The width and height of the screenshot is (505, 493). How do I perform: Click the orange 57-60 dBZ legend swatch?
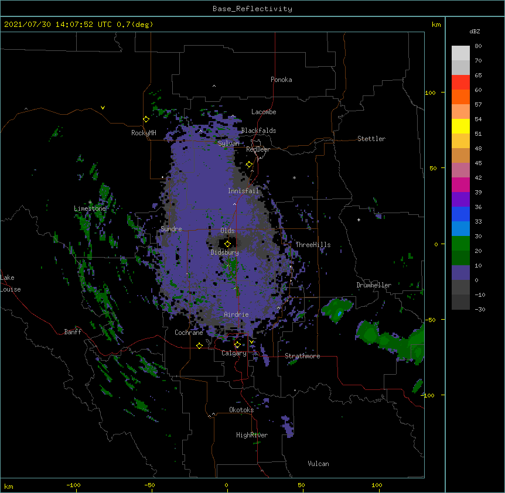(460, 97)
